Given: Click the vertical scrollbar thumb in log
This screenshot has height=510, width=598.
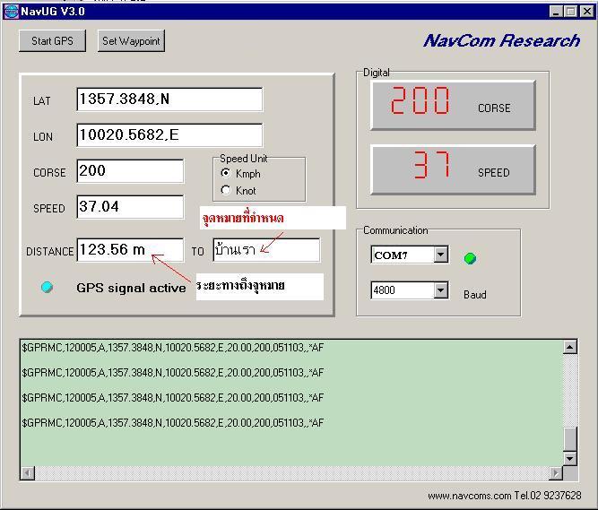Looking at the screenshot, I should 570,439.
